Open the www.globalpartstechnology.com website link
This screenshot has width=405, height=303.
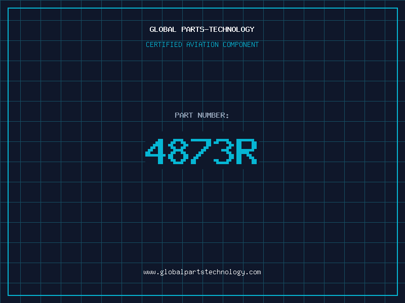(x=202, y=272)
